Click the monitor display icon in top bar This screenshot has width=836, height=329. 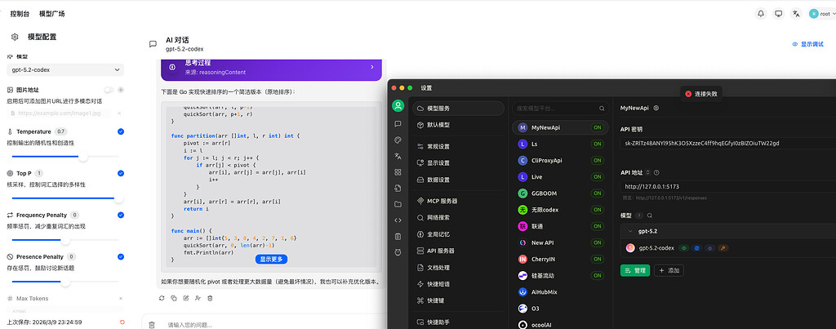[x=778, y=14]
